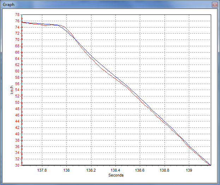The image size is (220, 185).
Task: Click curve end point at bottom-right of plot
Action: point(210,165)
